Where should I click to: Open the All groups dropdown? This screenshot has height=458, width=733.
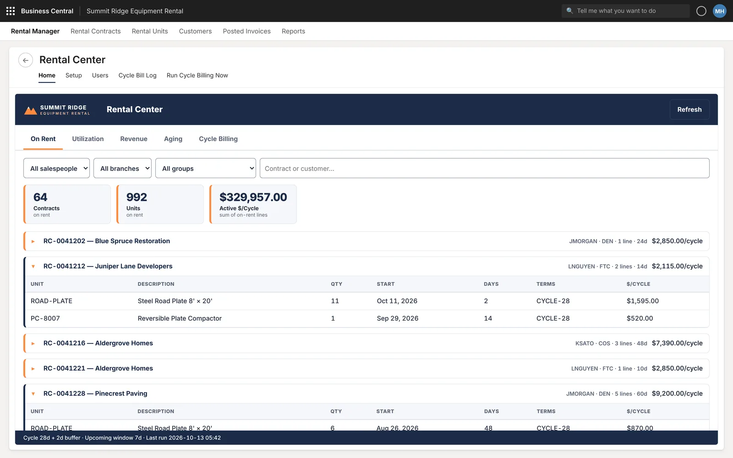click(x=206, y=168)
